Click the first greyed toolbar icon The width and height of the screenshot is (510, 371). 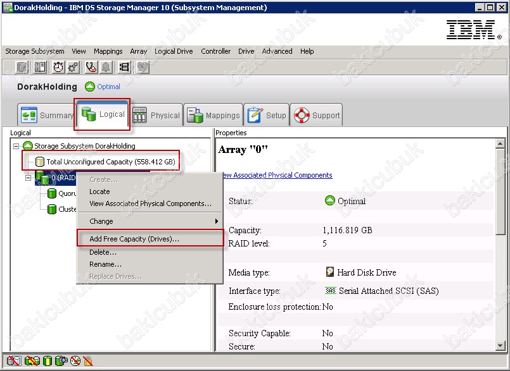click(22, 67)
